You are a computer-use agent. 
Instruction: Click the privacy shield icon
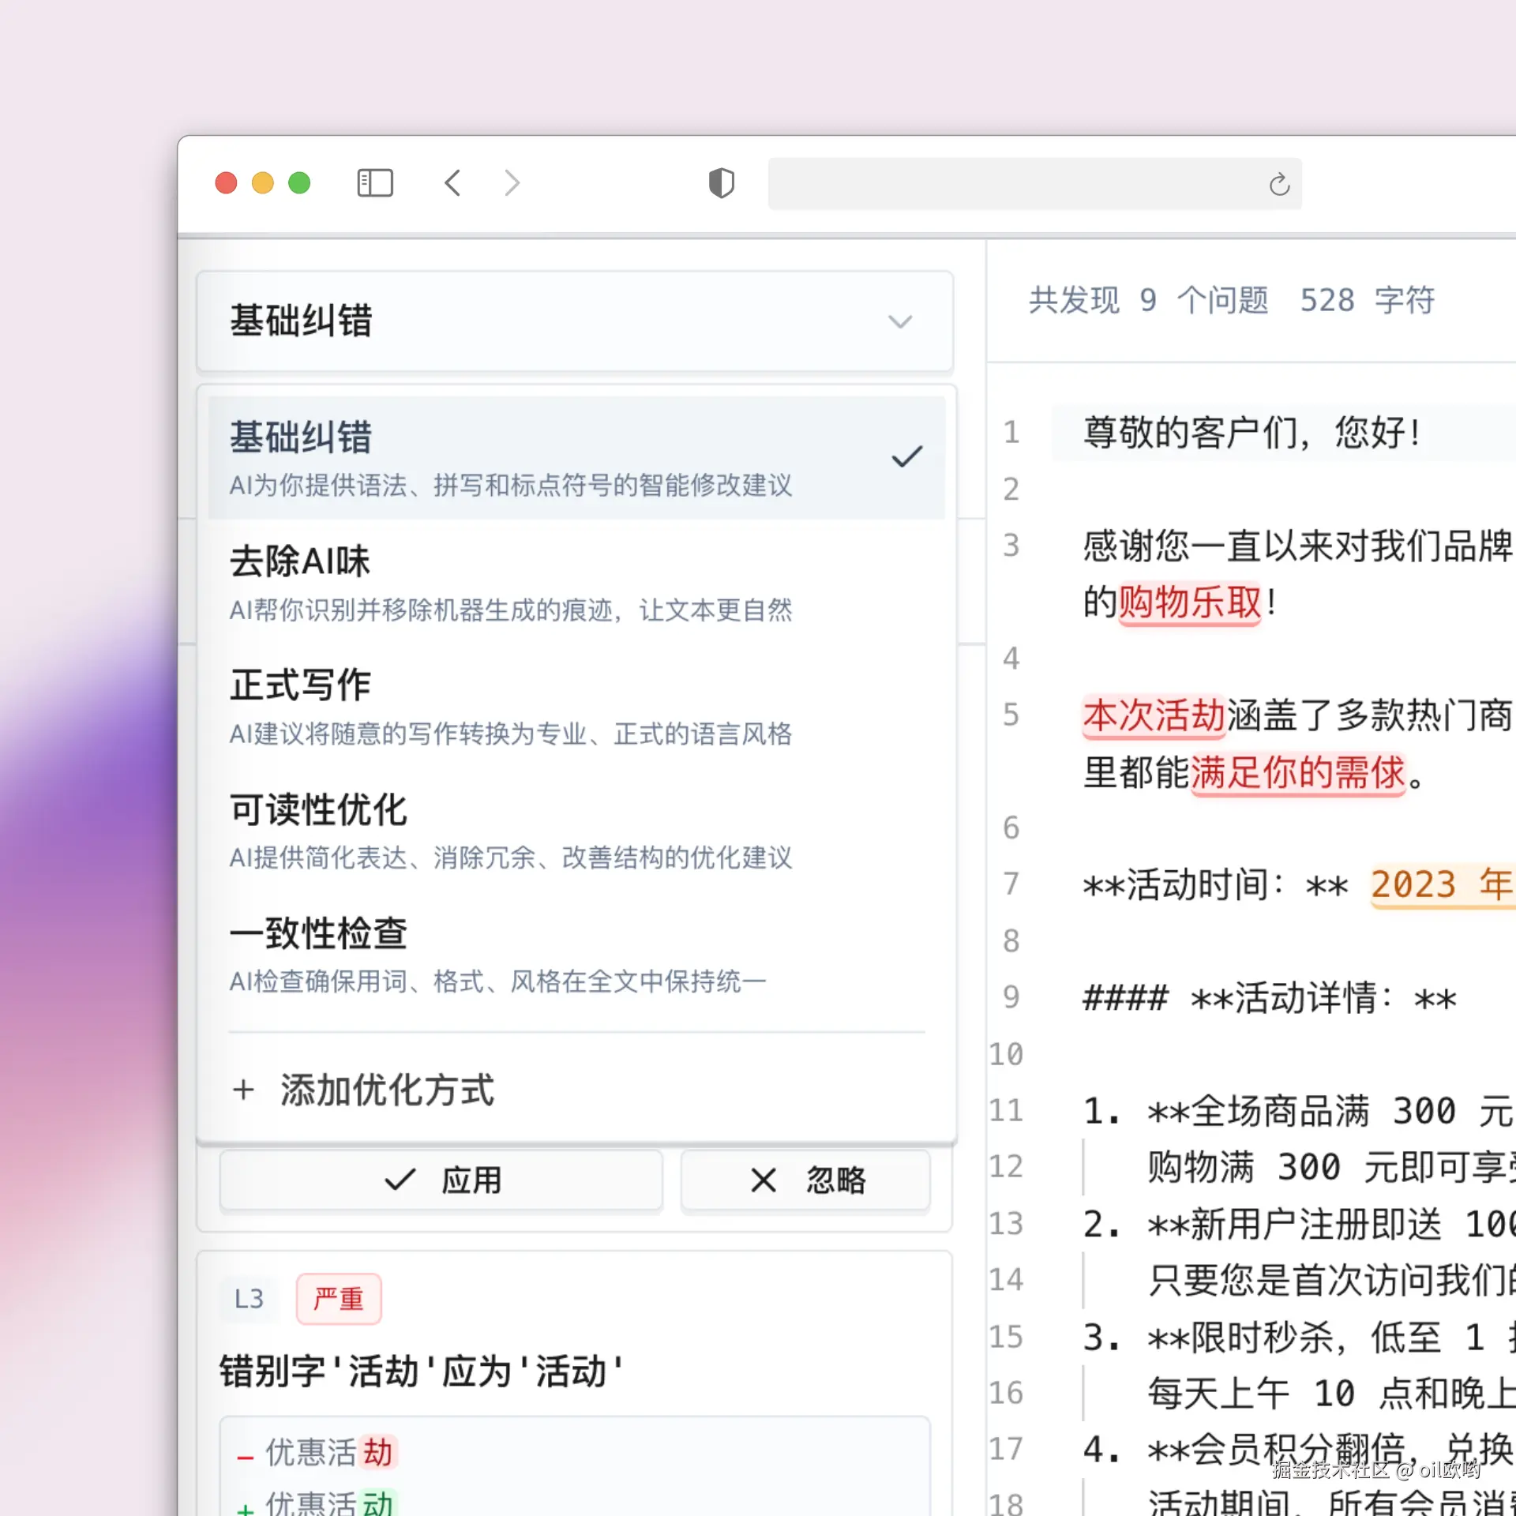click(721, 183)
